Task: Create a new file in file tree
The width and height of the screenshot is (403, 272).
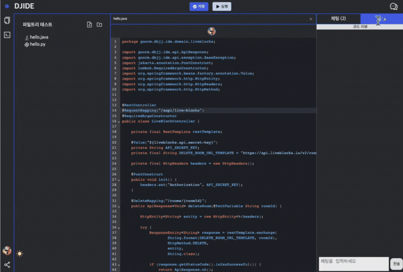Action: click(x=89, y=25)
